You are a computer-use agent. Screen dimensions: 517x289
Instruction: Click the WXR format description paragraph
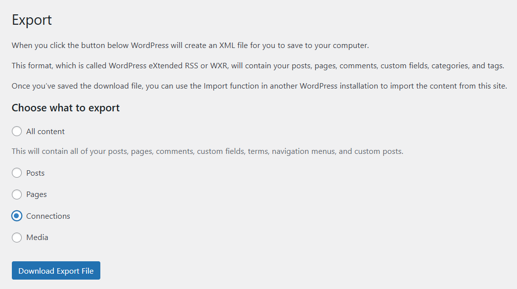[x=257, y=65]
